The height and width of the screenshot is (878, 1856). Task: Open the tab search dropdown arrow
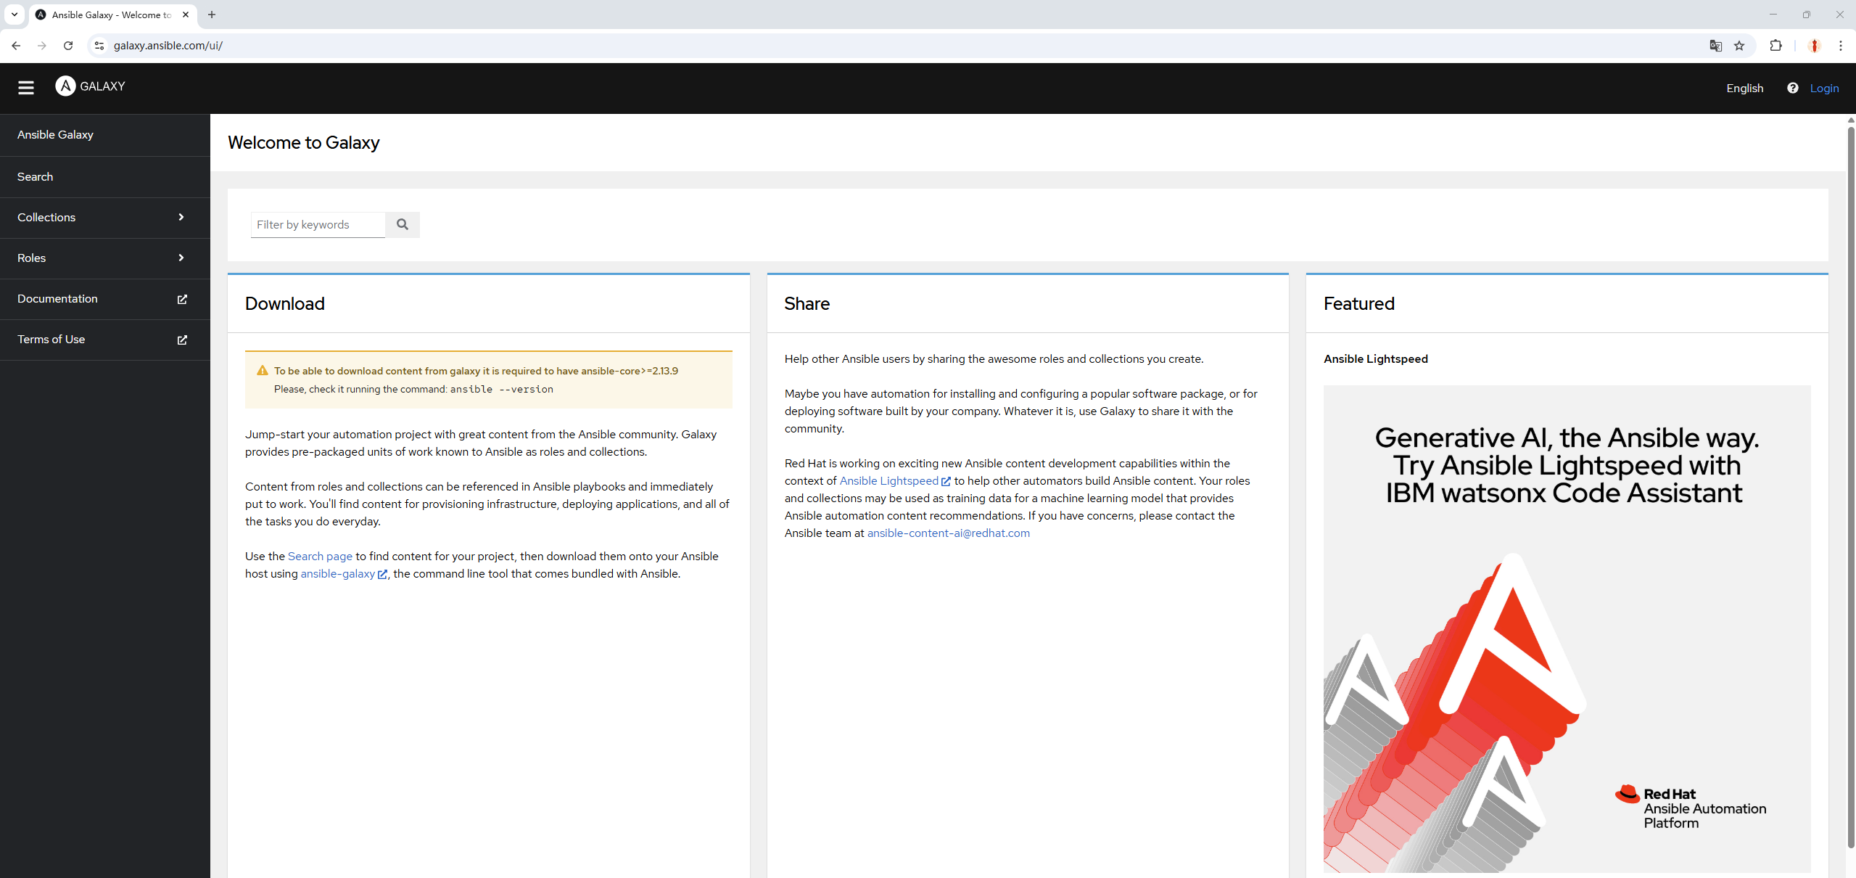14,15
